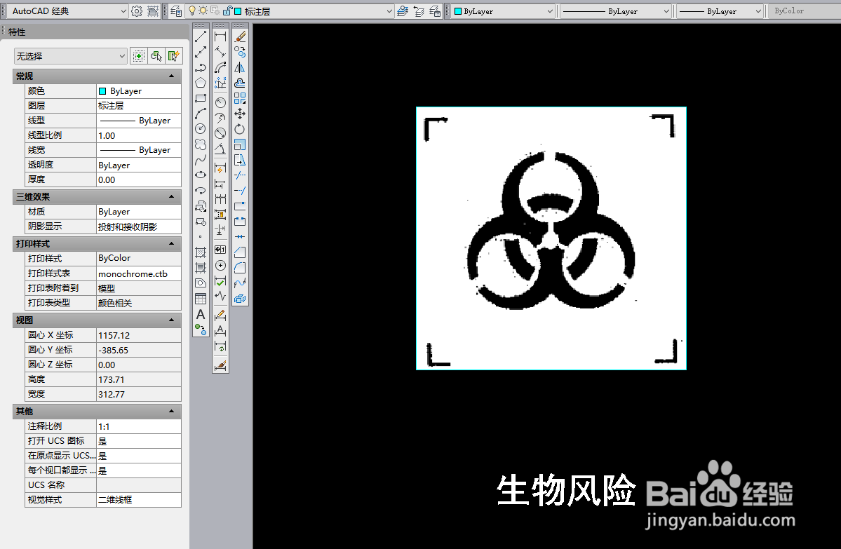Choose the Chamfer tool

point(241,252)
